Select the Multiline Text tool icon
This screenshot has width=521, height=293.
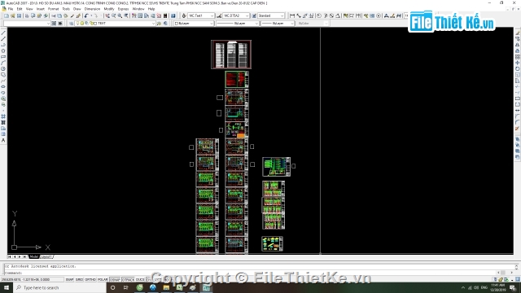(x=3, y=140)
